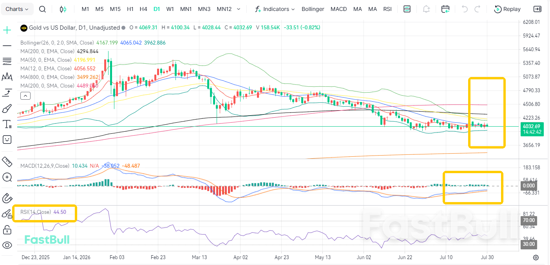This screenshot has width=550, height=265.
Task: Click the MACD(12,26,9,Close) legend
Action: (45, 166)
